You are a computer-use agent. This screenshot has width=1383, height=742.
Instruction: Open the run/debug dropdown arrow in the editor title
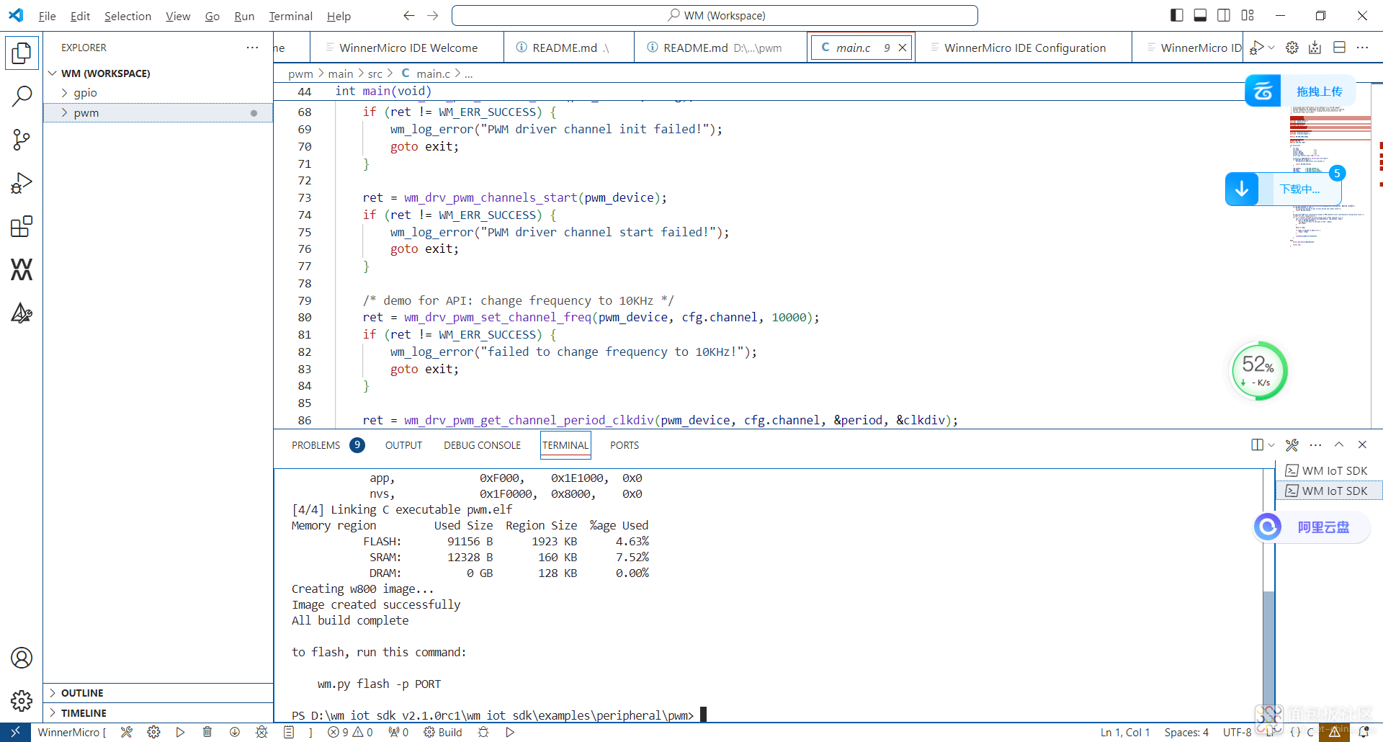[1271, 48]
